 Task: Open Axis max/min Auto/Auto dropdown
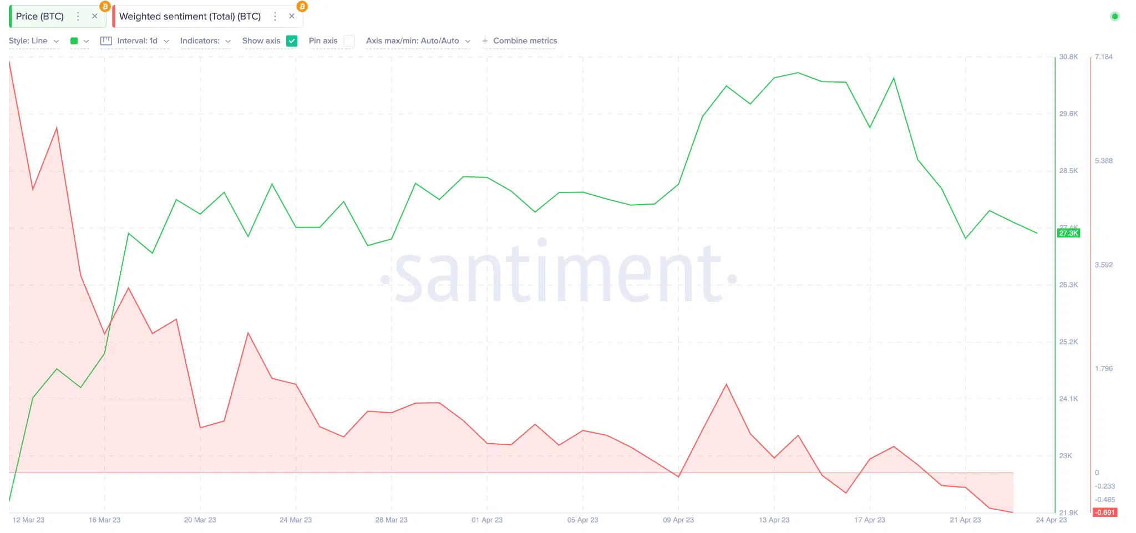point(418,41)
